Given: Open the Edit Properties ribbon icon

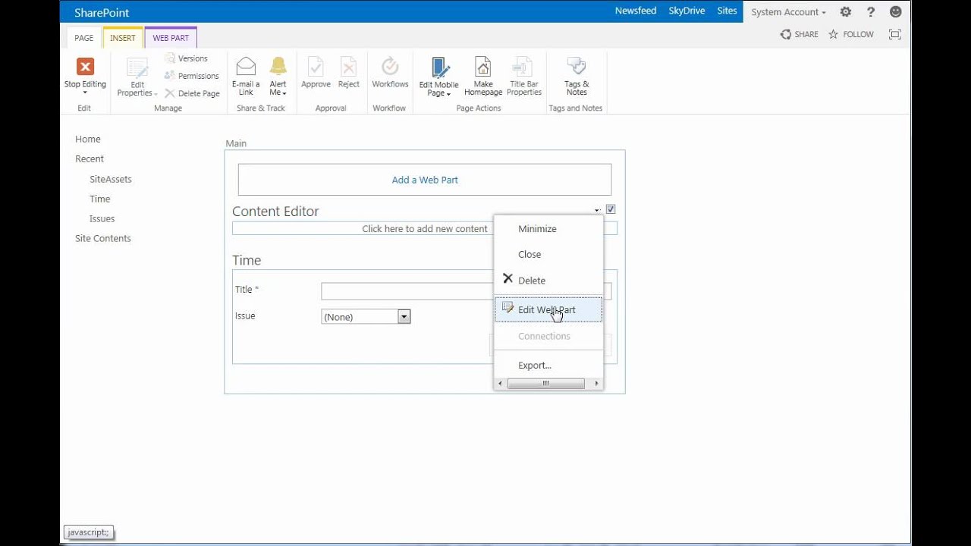Looking at the screenshot, I should 137,68.
